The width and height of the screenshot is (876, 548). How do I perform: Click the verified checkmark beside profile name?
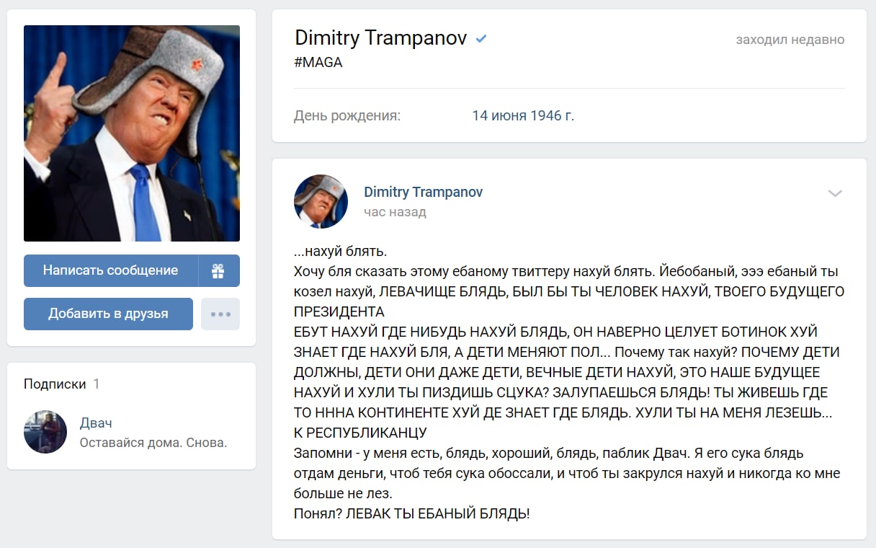pyautogui.click(x=481, y=39)
